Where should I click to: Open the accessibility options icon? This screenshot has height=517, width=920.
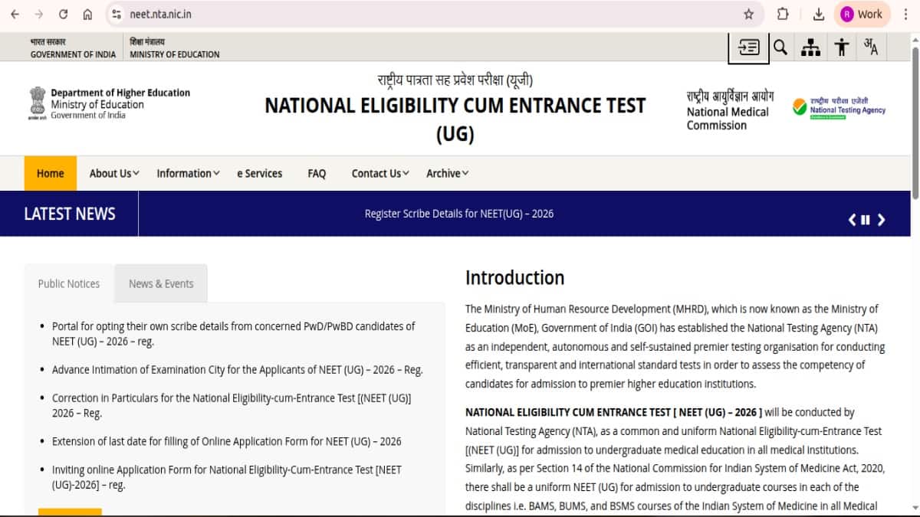(x=842, y=47)
